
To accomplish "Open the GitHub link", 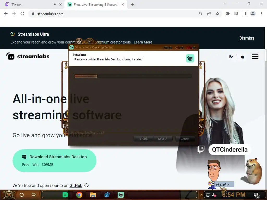I will click(76, 185).
